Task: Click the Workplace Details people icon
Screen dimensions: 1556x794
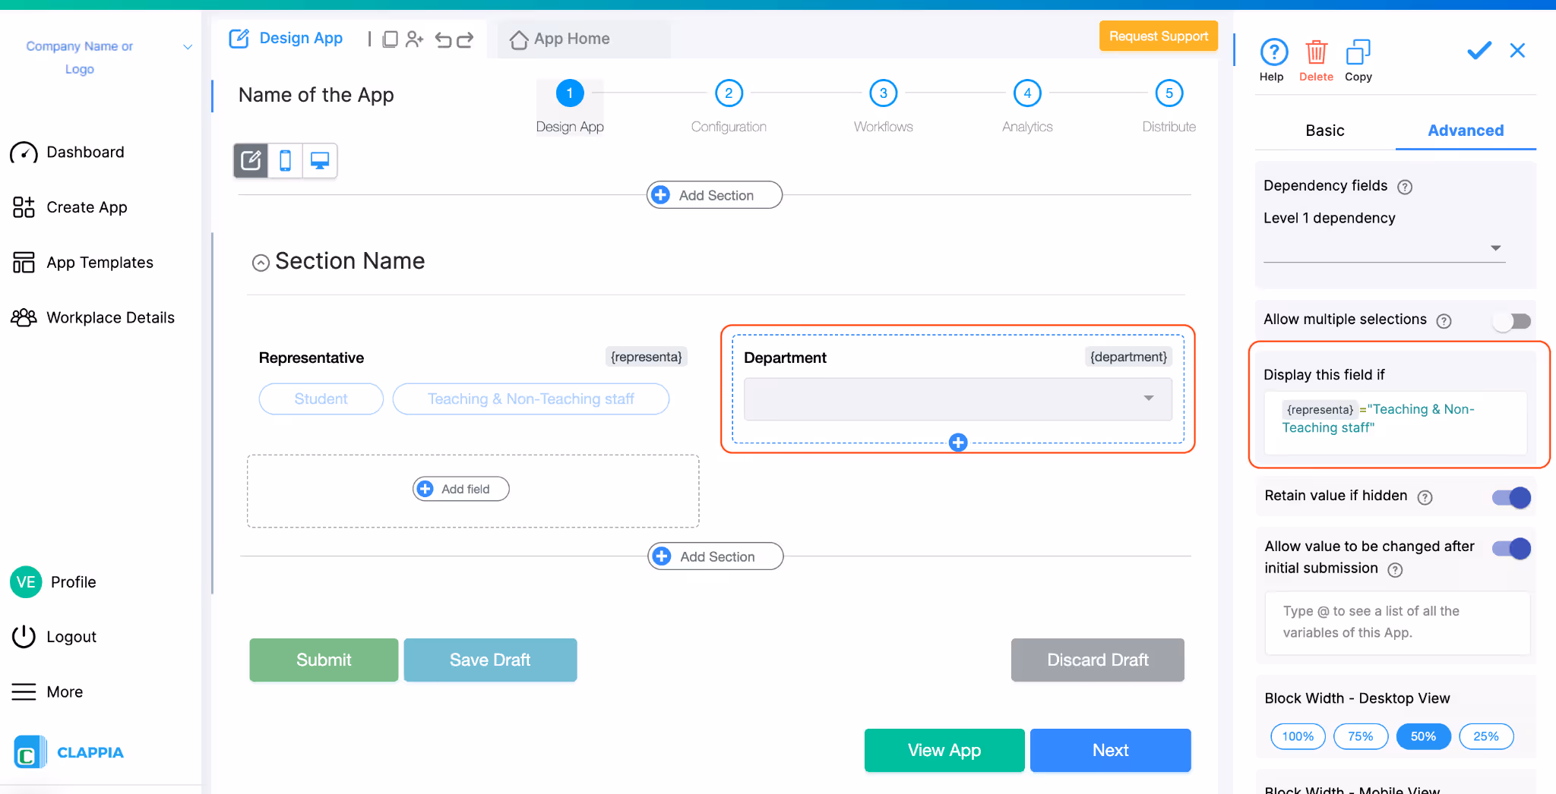Action: [24, 317]
